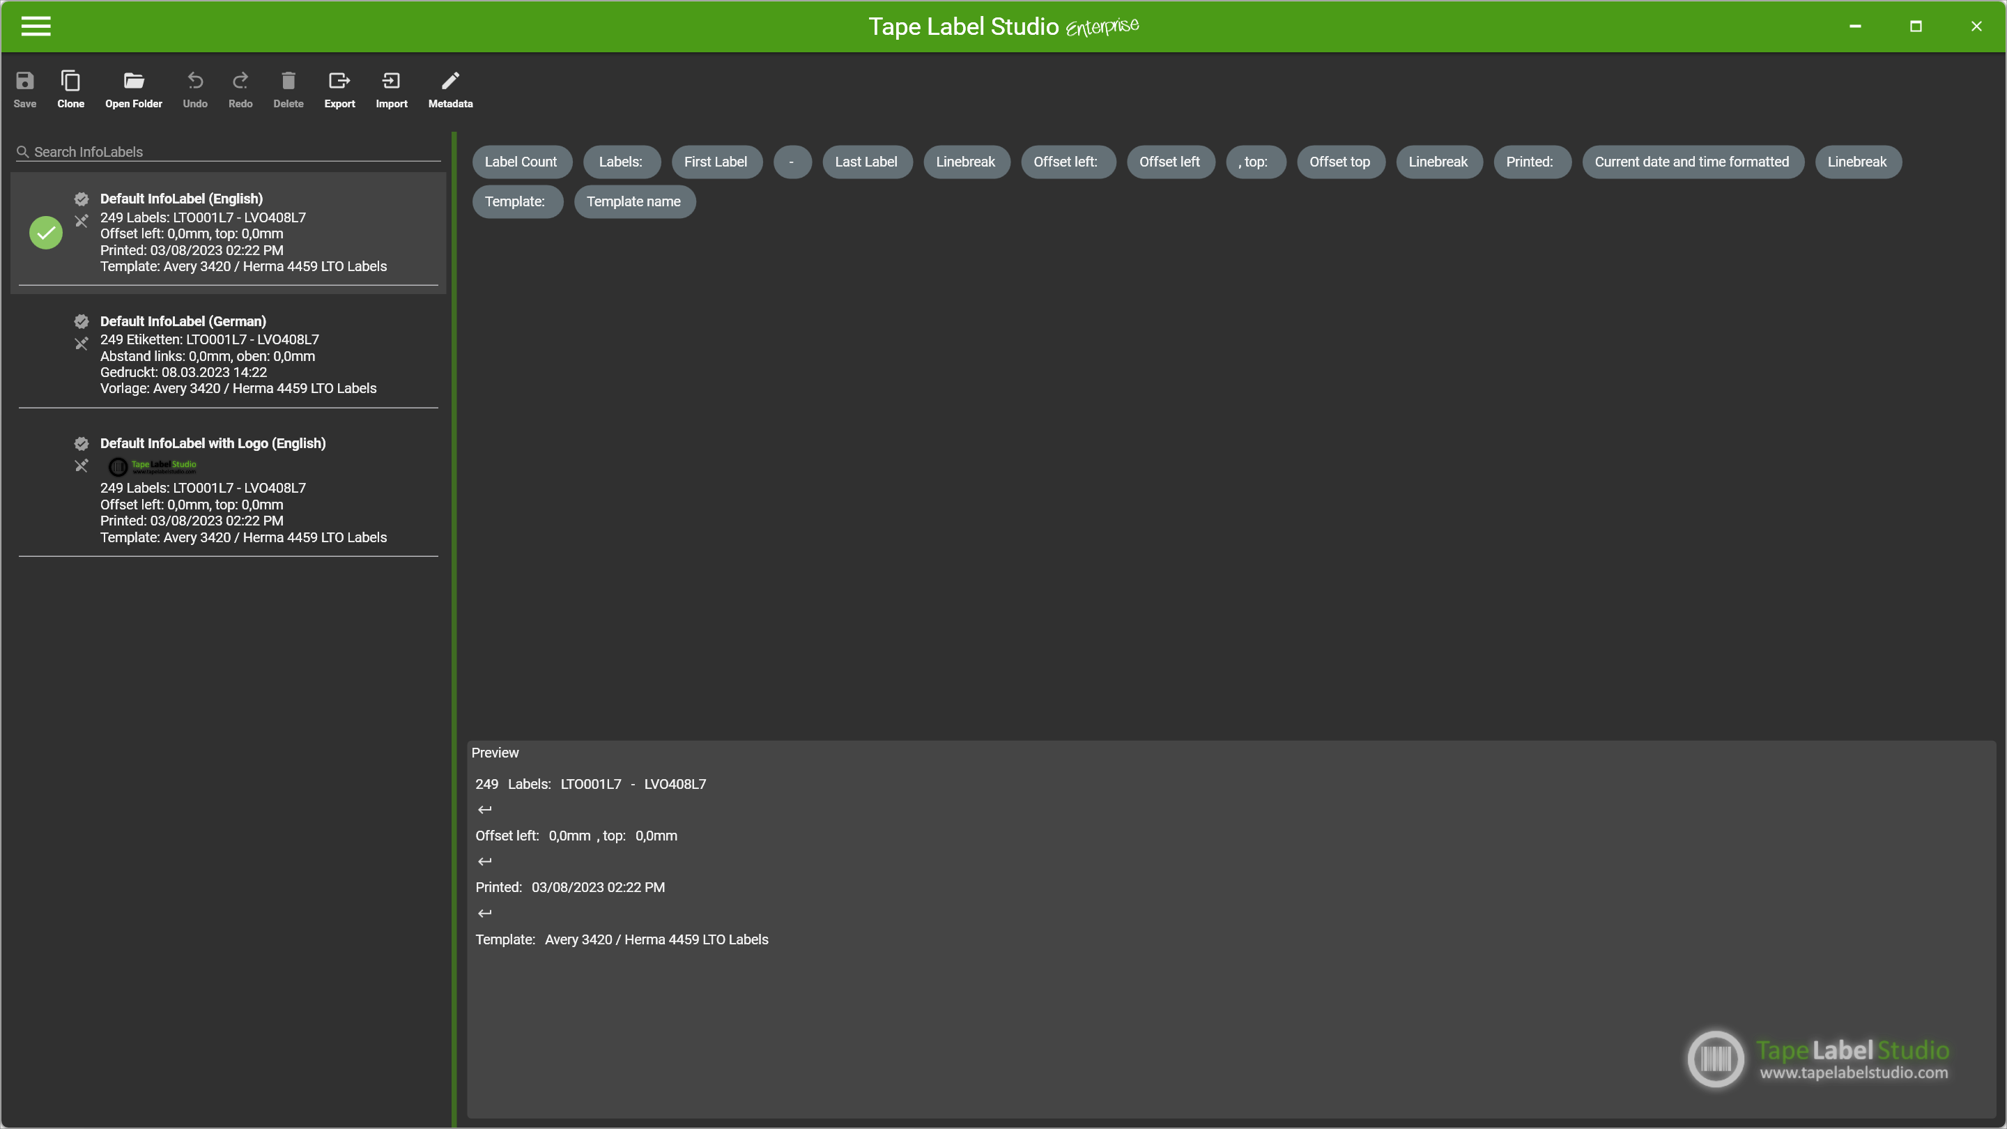This screenshot has height=1129, width=2007.
Task: Click 'Printed: 03/08/2023 02:22 PM' in preview
Action: (x=570, y=887)
